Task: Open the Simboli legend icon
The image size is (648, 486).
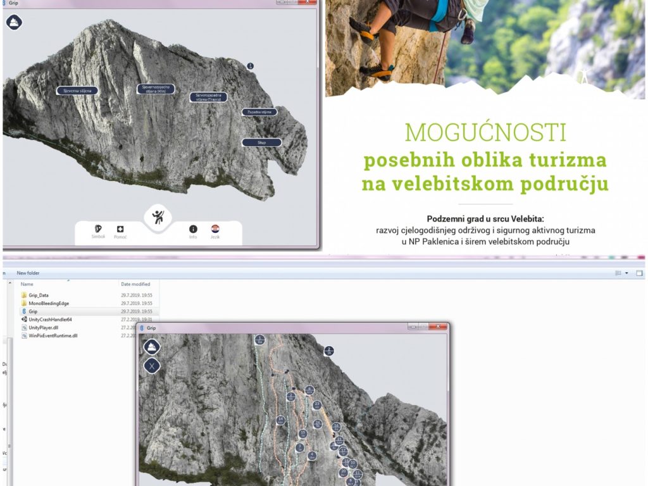Action: [98, 230]
